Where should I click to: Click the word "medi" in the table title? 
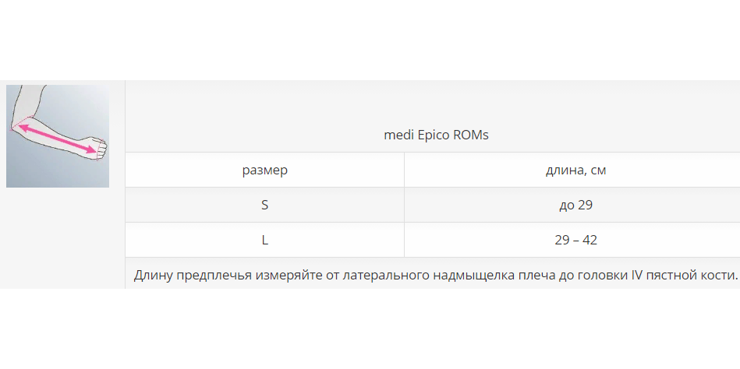[x=399, y=135]
